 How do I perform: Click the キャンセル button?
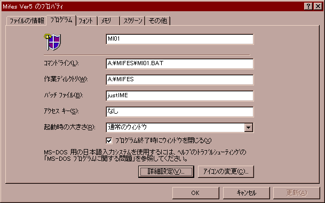click(246, 193)
